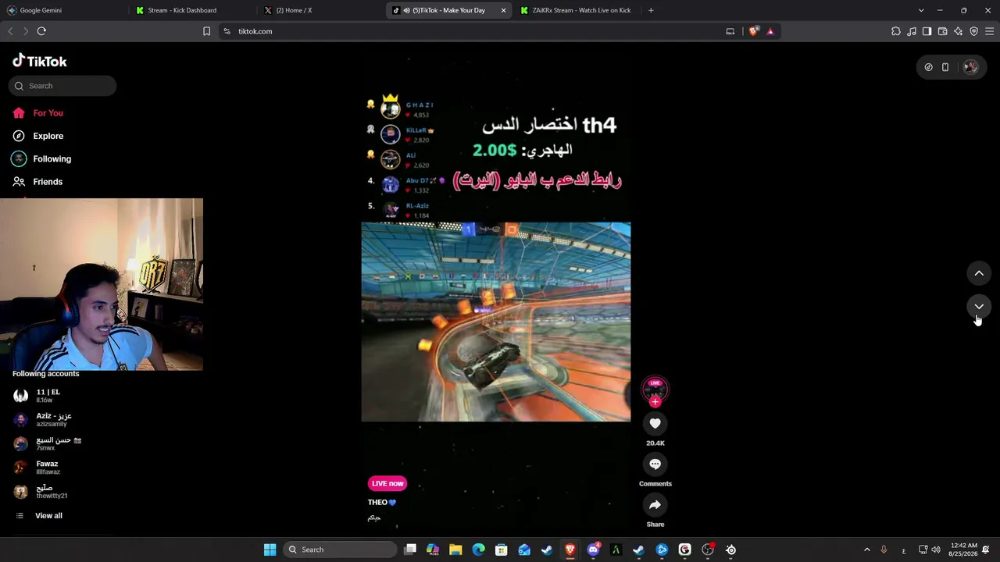
Task: Open the profile avatar in the top right
Action: pyautogui.click(x=970, y=67)
